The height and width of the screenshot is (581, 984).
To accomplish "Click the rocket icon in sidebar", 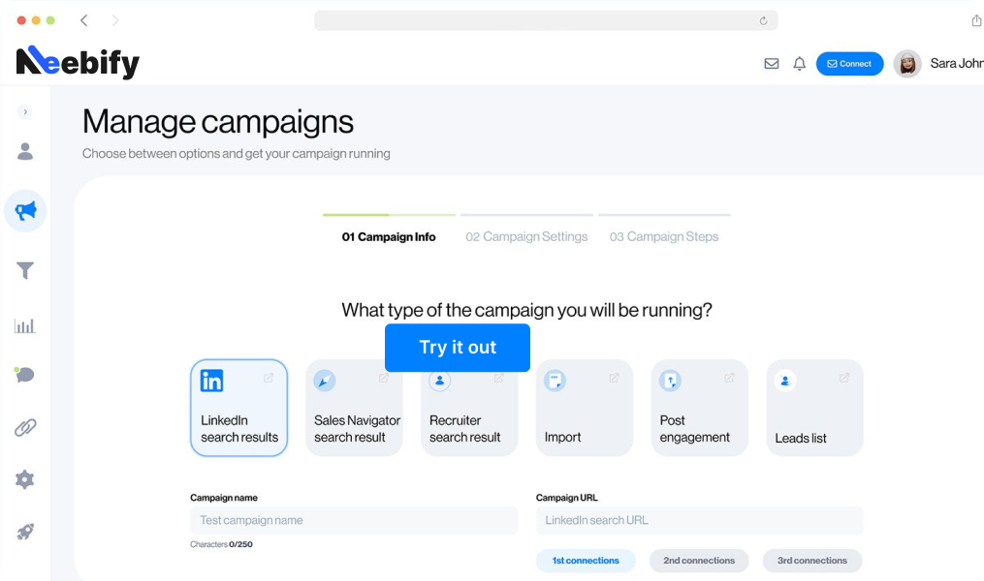I will click(x=25, y=532).
